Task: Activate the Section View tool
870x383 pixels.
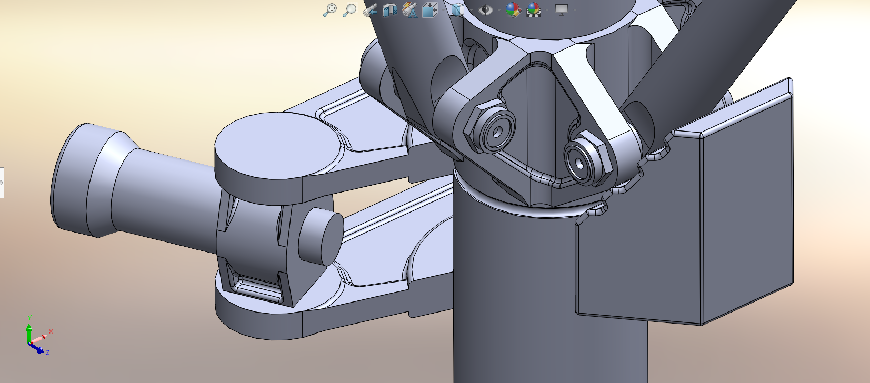Action: pos(390,10)
